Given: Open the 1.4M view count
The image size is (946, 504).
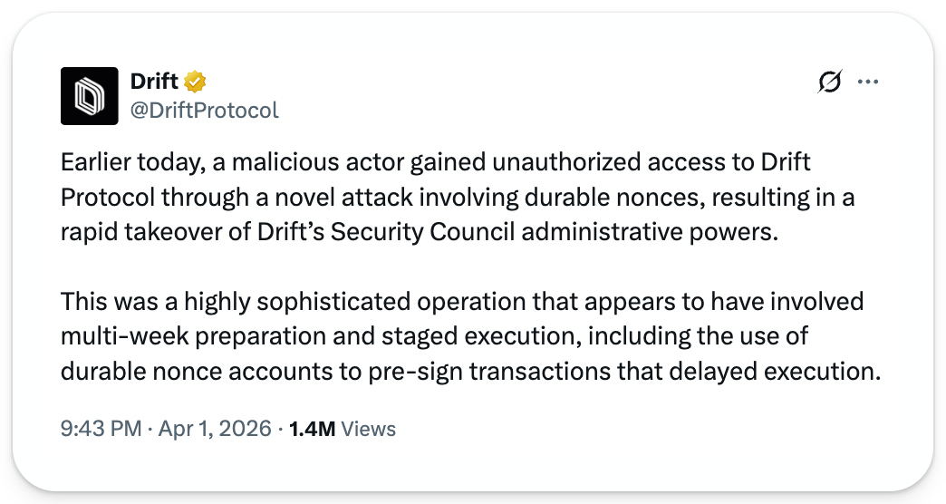Looking at the screenshot, I should [312, 429].
